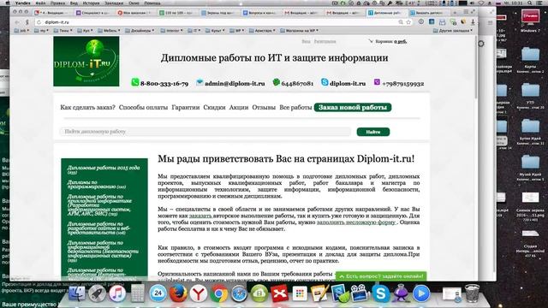Click the DIPLOM-iT.ru site logo
This screenshot has height=308, width=548.
tap(86, 61)
